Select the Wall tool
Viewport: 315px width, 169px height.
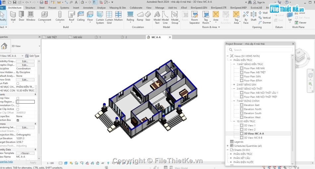coord(13,16)
